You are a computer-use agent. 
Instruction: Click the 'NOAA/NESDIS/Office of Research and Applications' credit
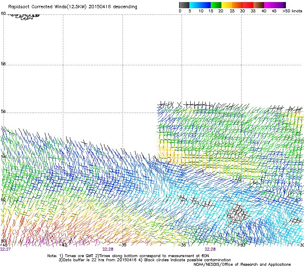click(x=242, y=265)
